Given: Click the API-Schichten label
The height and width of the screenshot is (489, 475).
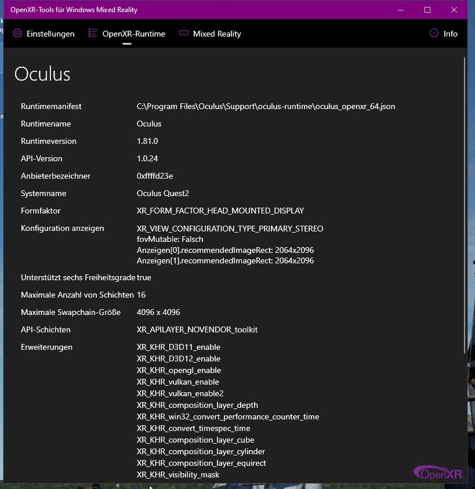Looking at the screenshot, I should [46, 330].
